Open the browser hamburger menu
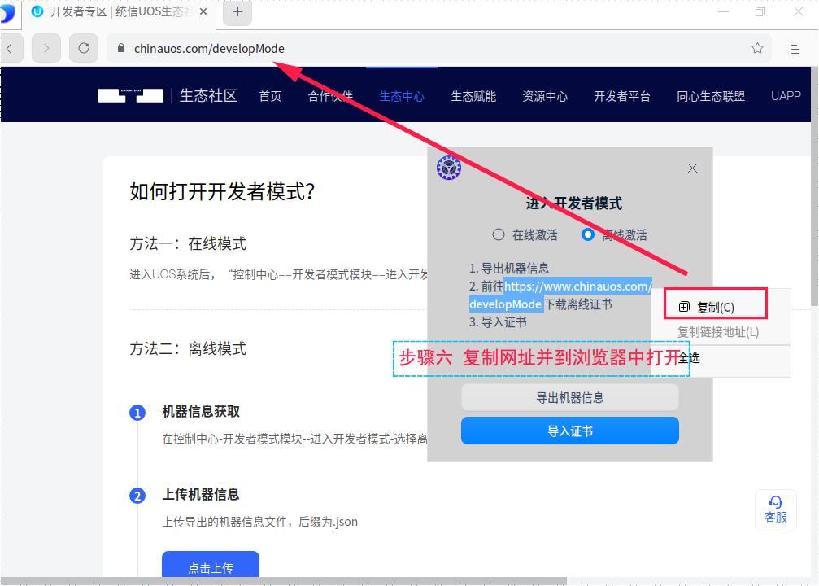 (795, 49)
